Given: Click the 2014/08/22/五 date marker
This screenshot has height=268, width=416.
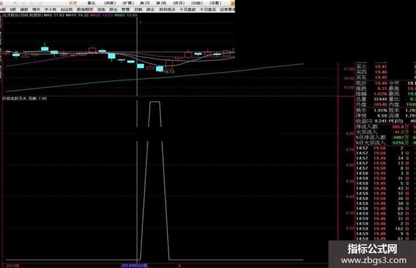Looking at the screenshot, I should 135,265.
